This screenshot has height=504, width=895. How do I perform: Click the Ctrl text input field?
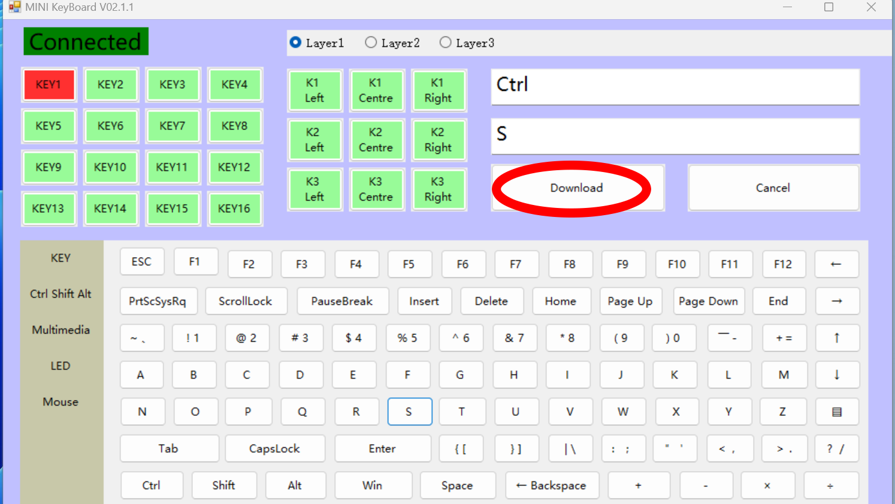point(675,86)
